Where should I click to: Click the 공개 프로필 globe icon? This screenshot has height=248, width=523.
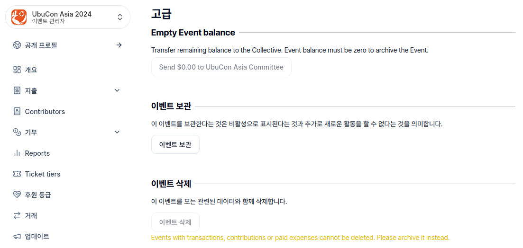coord(17,45)
